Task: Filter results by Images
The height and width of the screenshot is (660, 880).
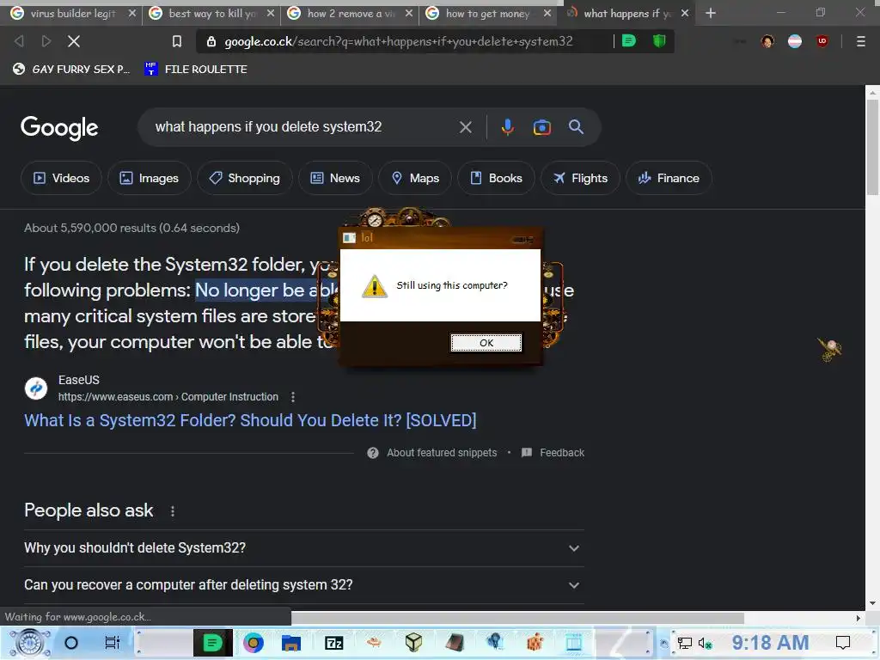Action: 150,178
